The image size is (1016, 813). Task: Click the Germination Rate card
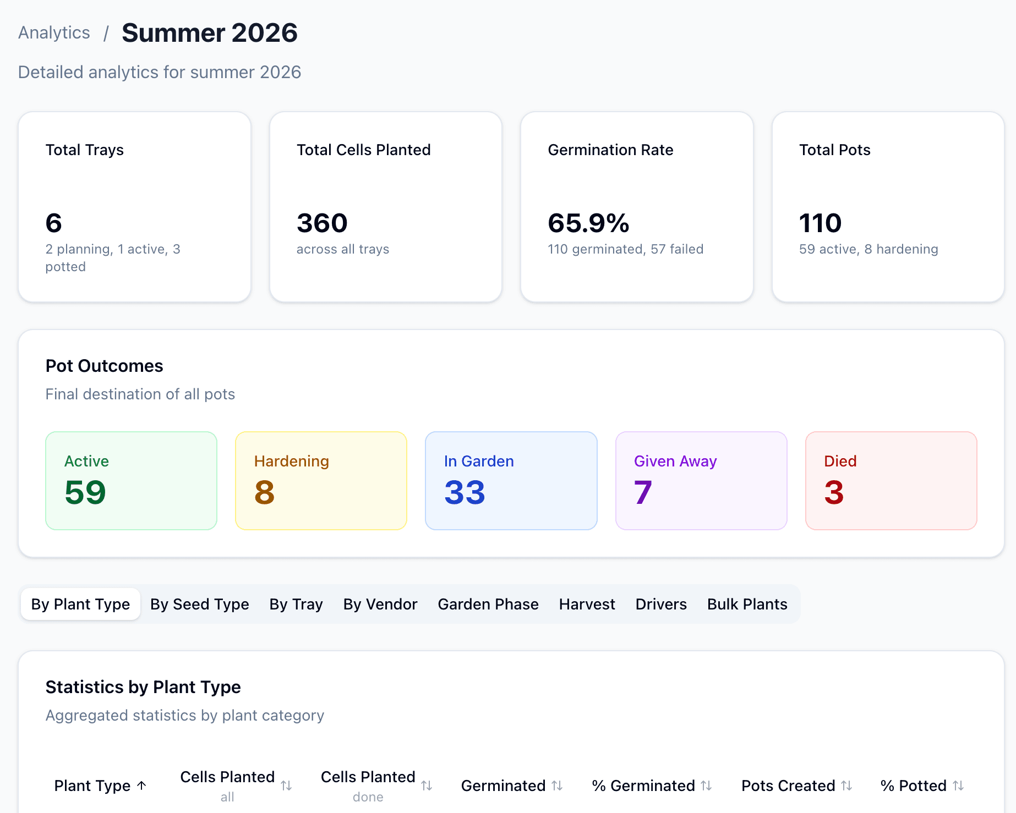pyautogui.click(x=637, y=207)
